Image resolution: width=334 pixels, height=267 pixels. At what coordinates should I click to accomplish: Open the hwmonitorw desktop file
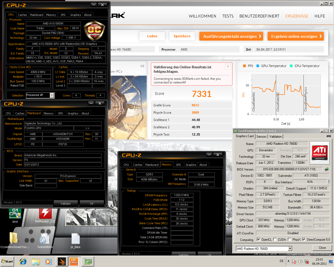tap(45, 240)
